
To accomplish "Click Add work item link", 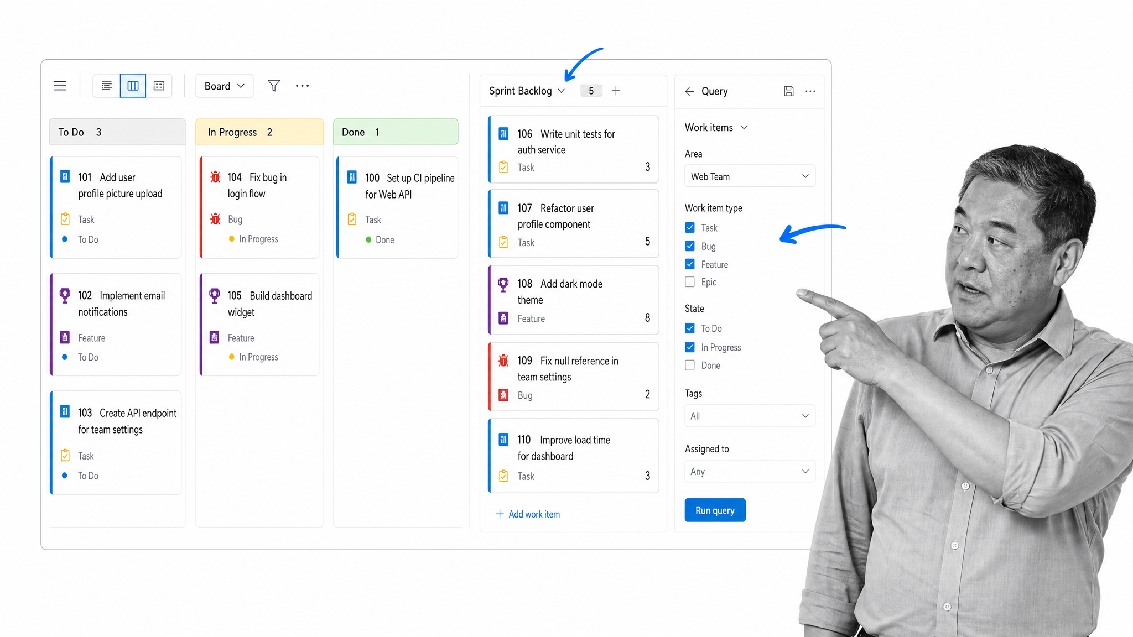I will (x=528, y=514).
